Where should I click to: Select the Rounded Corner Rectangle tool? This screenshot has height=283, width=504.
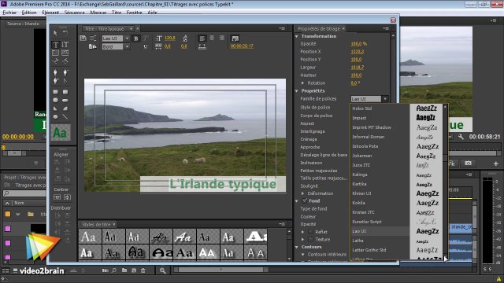65,92
